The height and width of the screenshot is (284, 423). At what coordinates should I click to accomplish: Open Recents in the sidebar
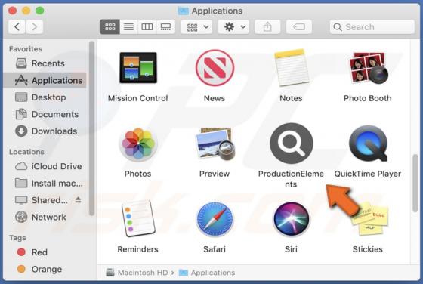pos(45,63)
